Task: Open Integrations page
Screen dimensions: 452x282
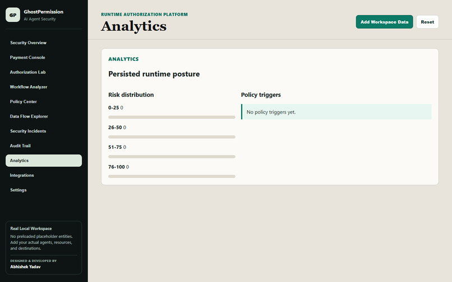Action: tap(44, 175)
